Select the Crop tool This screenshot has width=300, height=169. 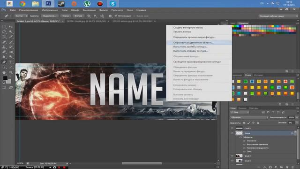(4, 37)
